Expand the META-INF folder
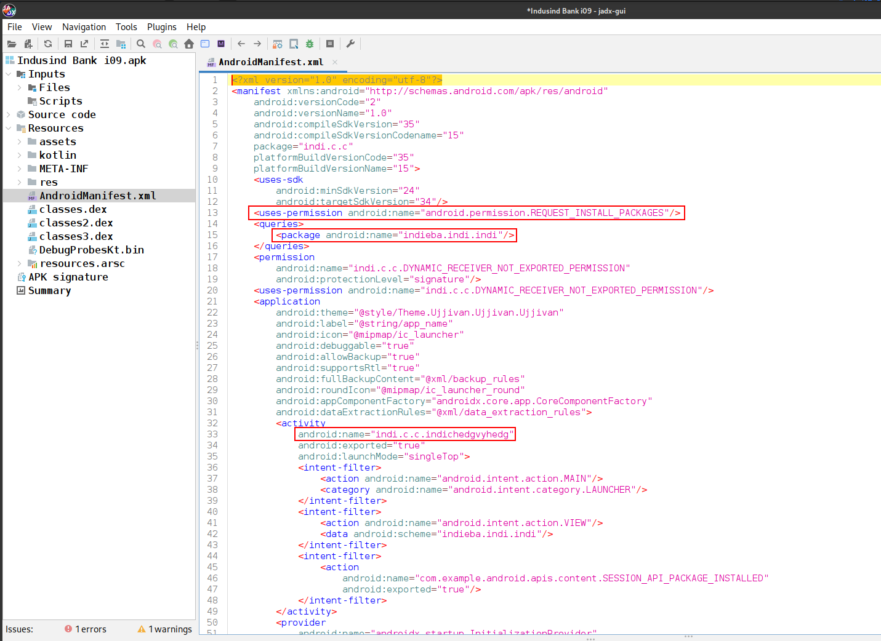 19,169
